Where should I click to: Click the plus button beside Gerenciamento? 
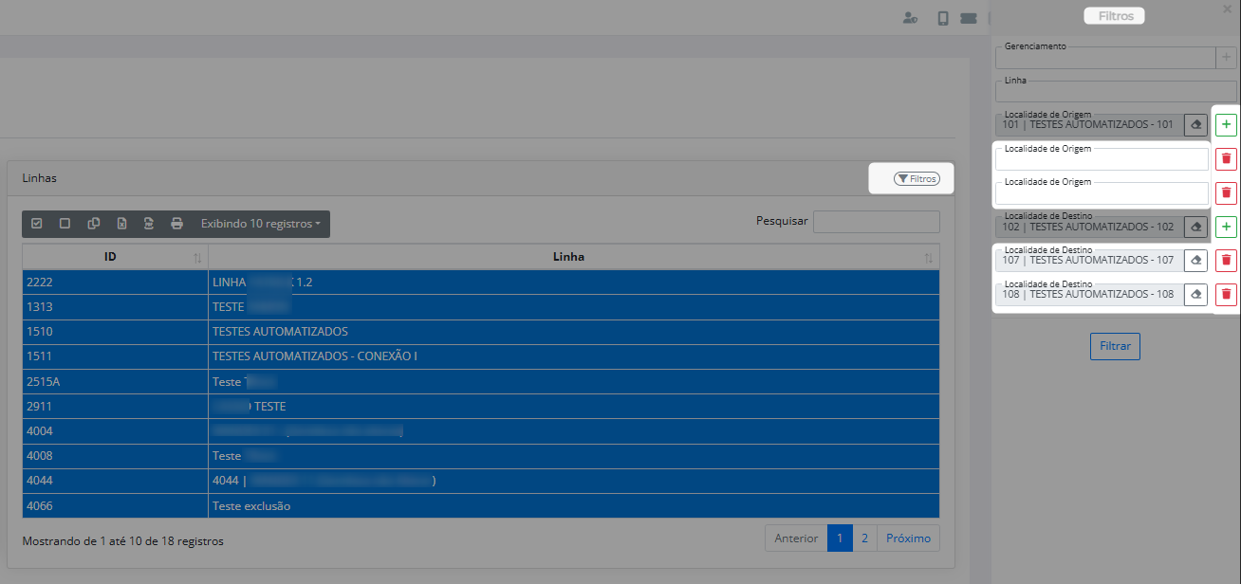[1226, 58]
